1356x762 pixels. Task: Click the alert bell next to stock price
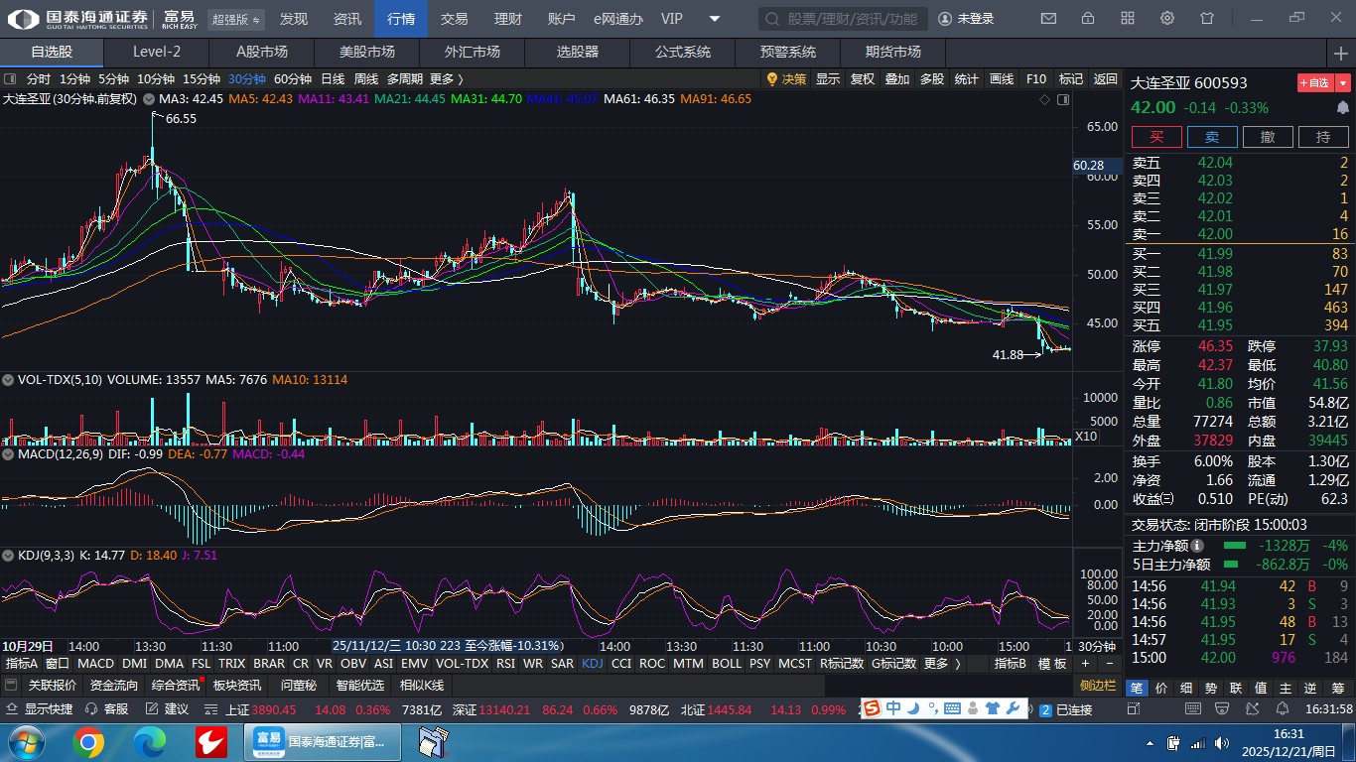pos(1343,108)
